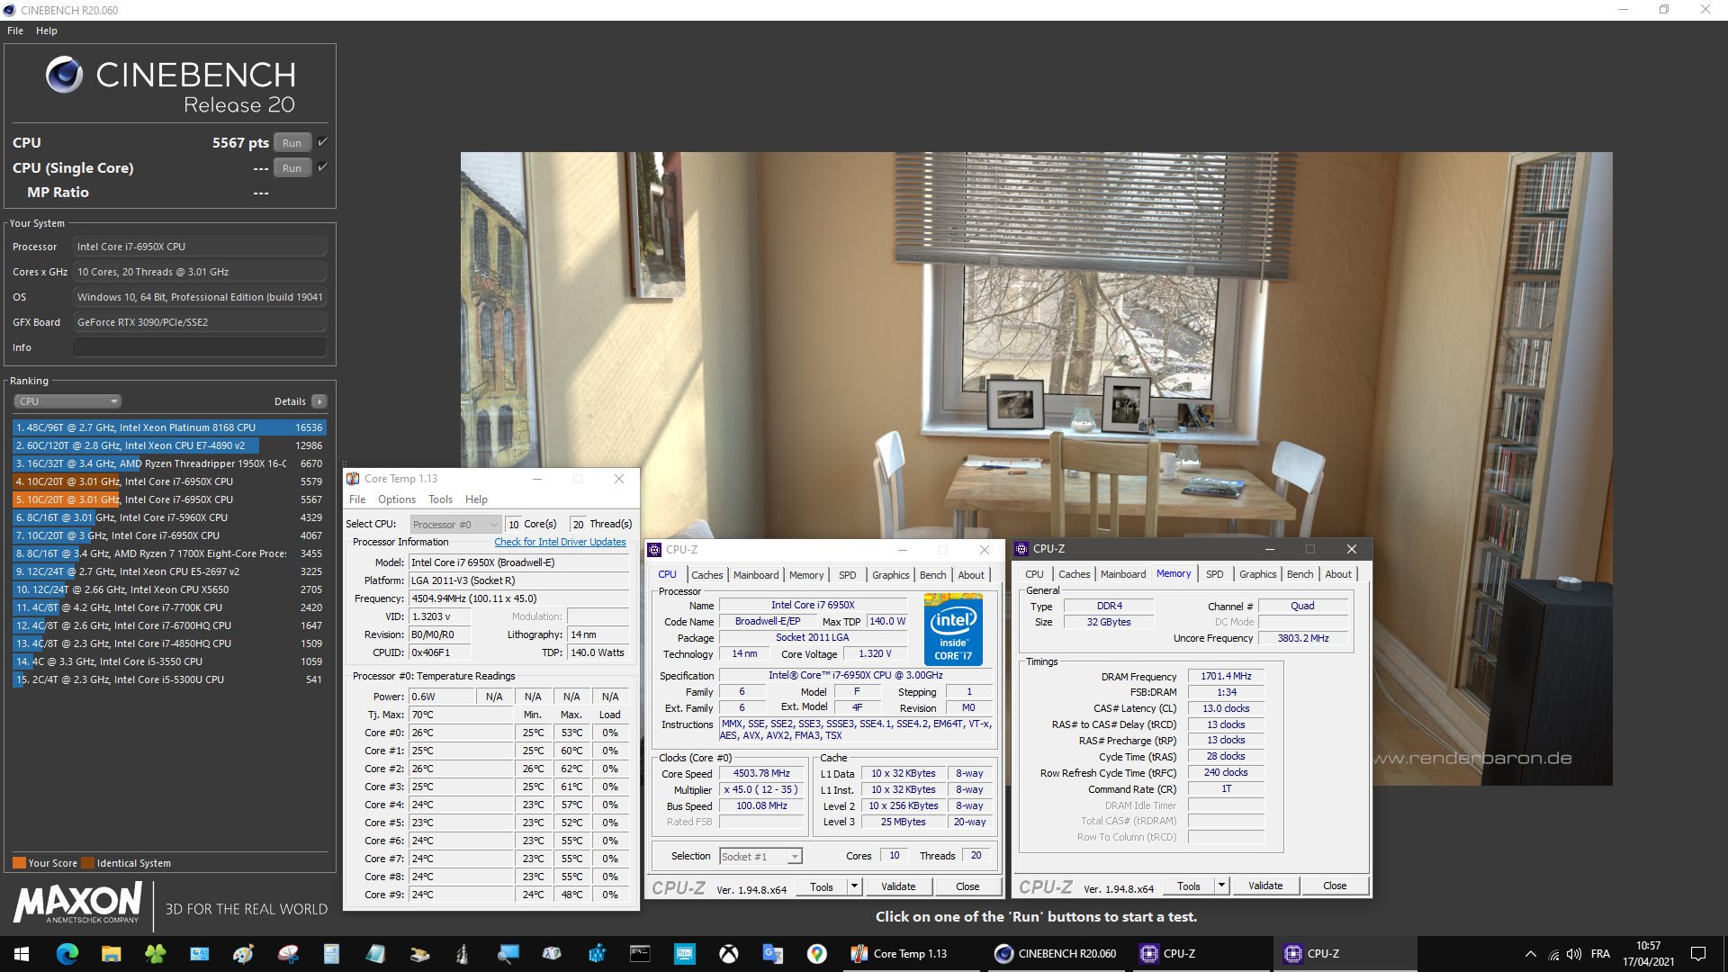Open Command Prompt from the taskbar
Image resolution: width=1728 pixels, height=972 pixels.
640,954
